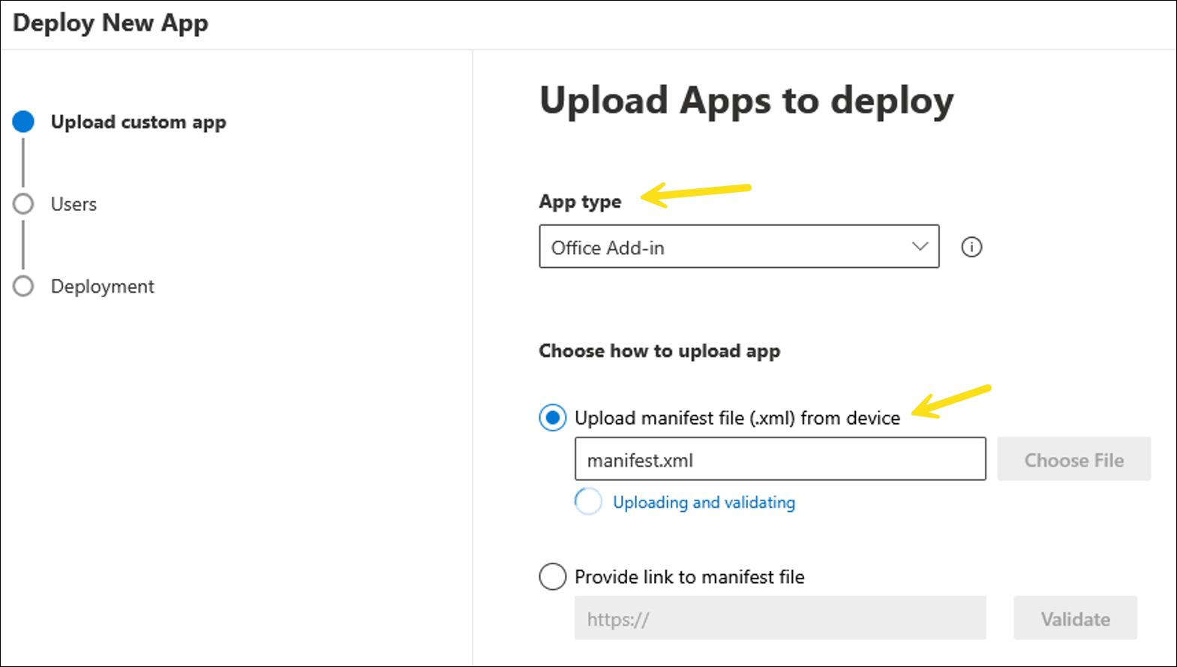This screenshot has height=667, width=1177.
Task: Click the Deployment step circle indicator
Action: (23, 287)
